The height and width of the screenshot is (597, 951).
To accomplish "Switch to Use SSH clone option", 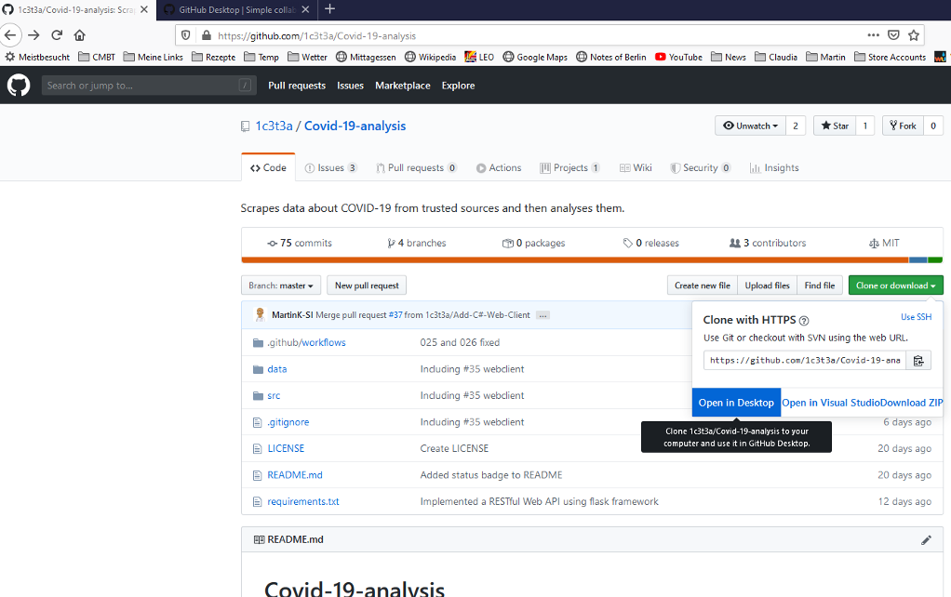I will click(916, 317).
